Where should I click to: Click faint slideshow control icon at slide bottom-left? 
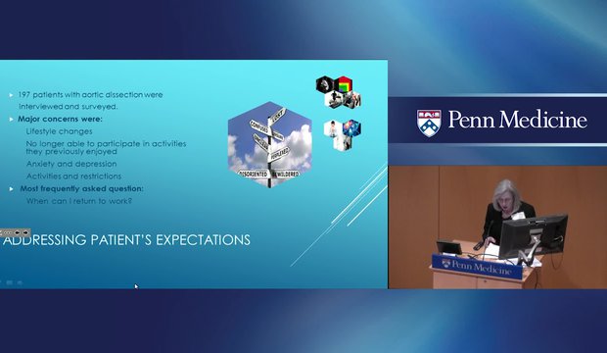point(9,282)
